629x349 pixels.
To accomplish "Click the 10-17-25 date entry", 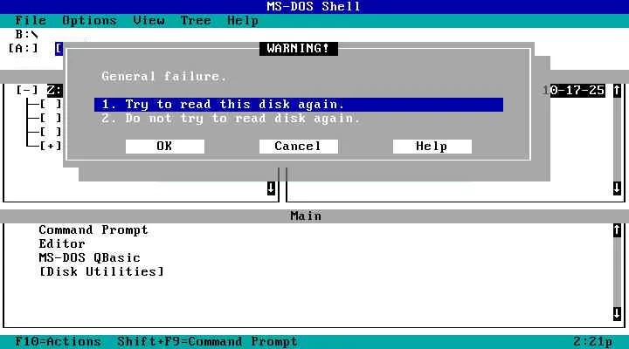I will click(574, 91).
